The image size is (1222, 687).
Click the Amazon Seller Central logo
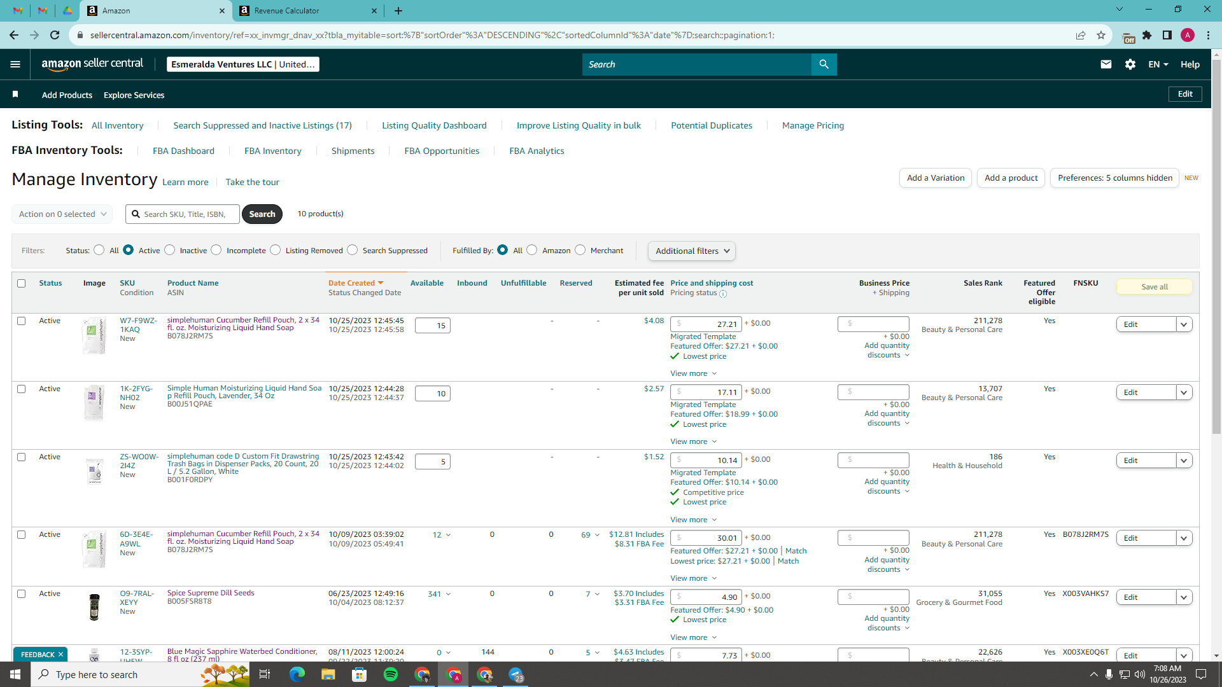92,64
